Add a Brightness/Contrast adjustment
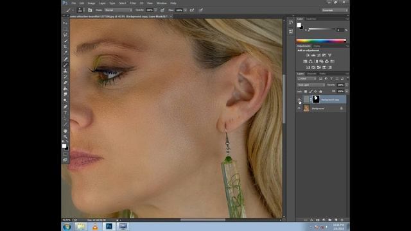Screen dimensions: 411x231 (x=308, y=55)
